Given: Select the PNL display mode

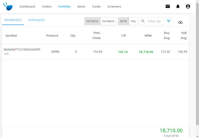Looking at the screenshot, I should coord(133,21).
